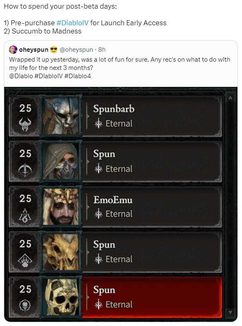Click the scroll-down arrow of character list

(x=230, y=312)
